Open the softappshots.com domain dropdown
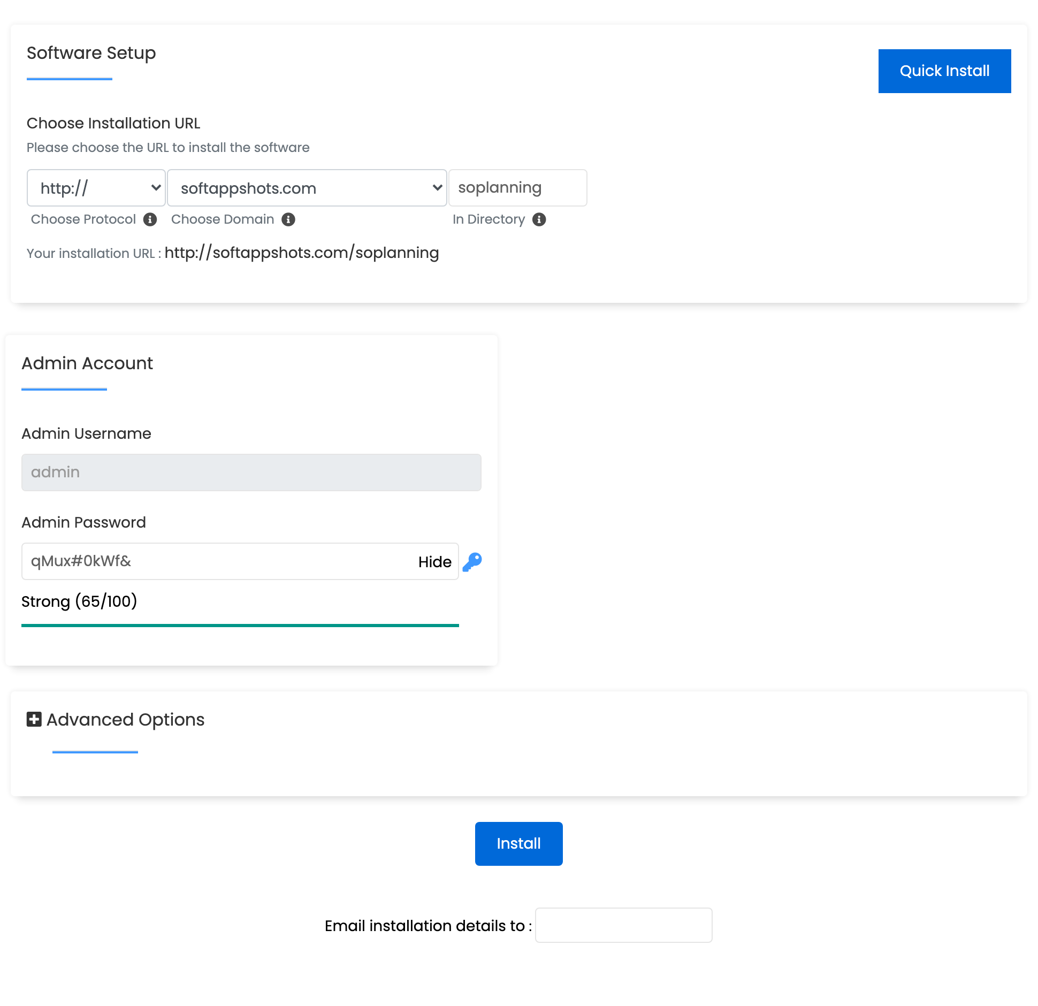Screen dimensions: 1038x1006 307,188
